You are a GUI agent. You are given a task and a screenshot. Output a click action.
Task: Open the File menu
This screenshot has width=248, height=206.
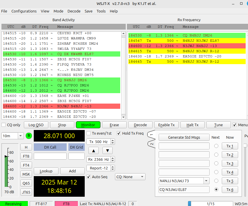(x=4, y=11)
